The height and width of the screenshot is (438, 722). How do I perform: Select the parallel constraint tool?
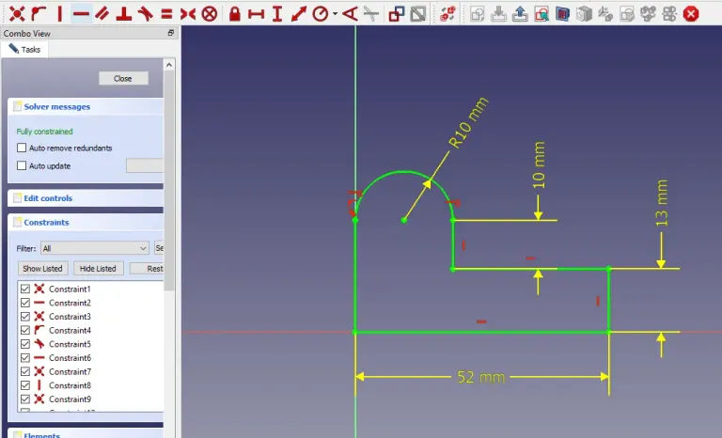point(102,13)
